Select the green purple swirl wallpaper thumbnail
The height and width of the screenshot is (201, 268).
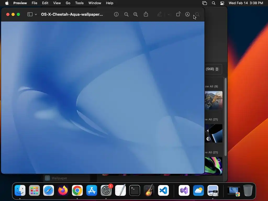(214, 166)
